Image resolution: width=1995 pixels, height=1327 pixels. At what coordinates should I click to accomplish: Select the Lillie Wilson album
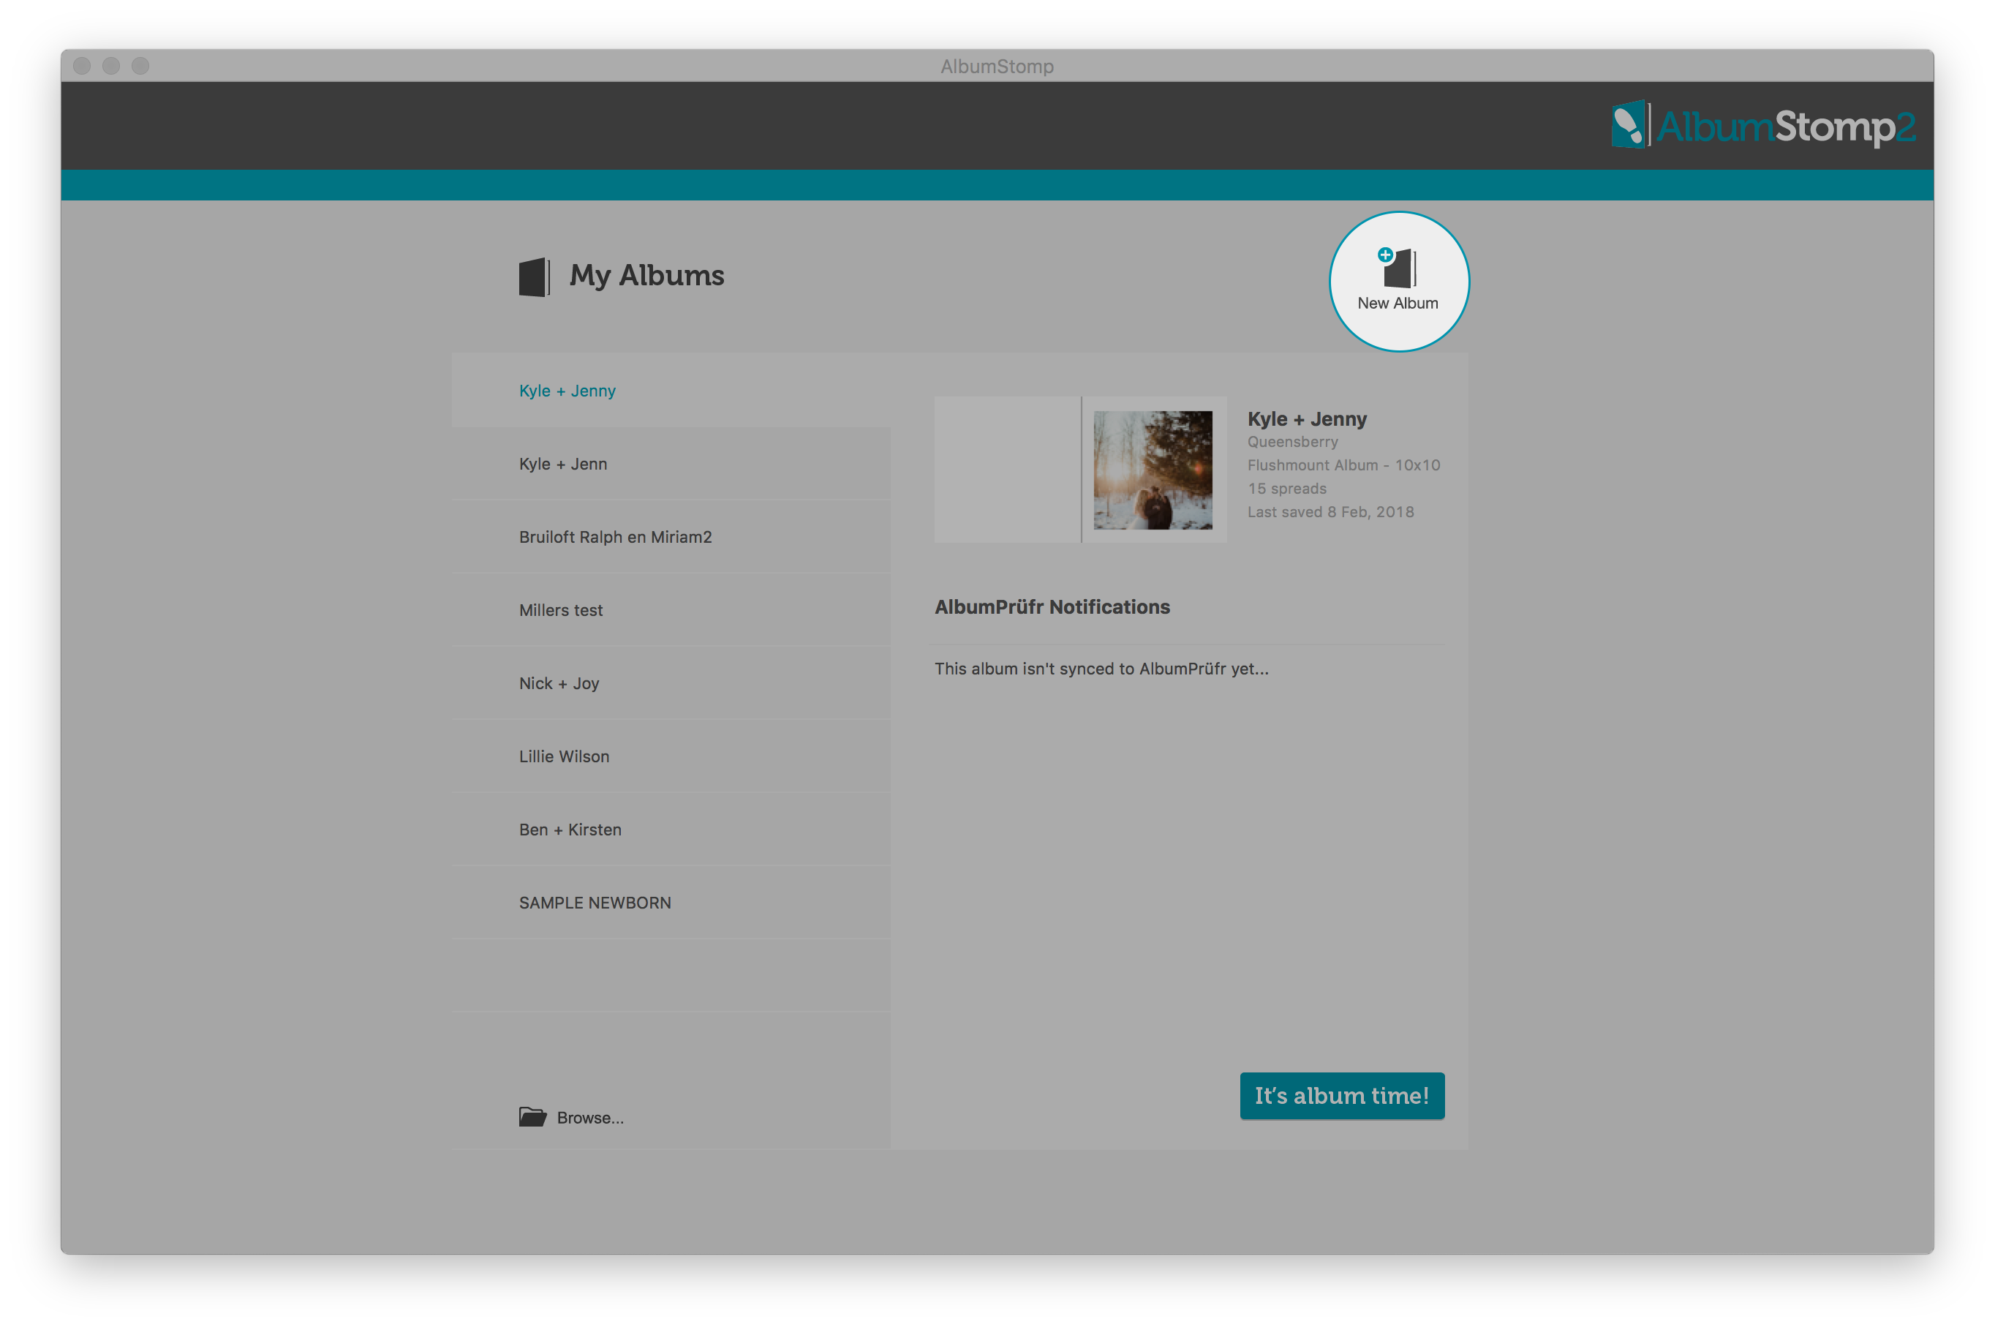click(672, 756)
